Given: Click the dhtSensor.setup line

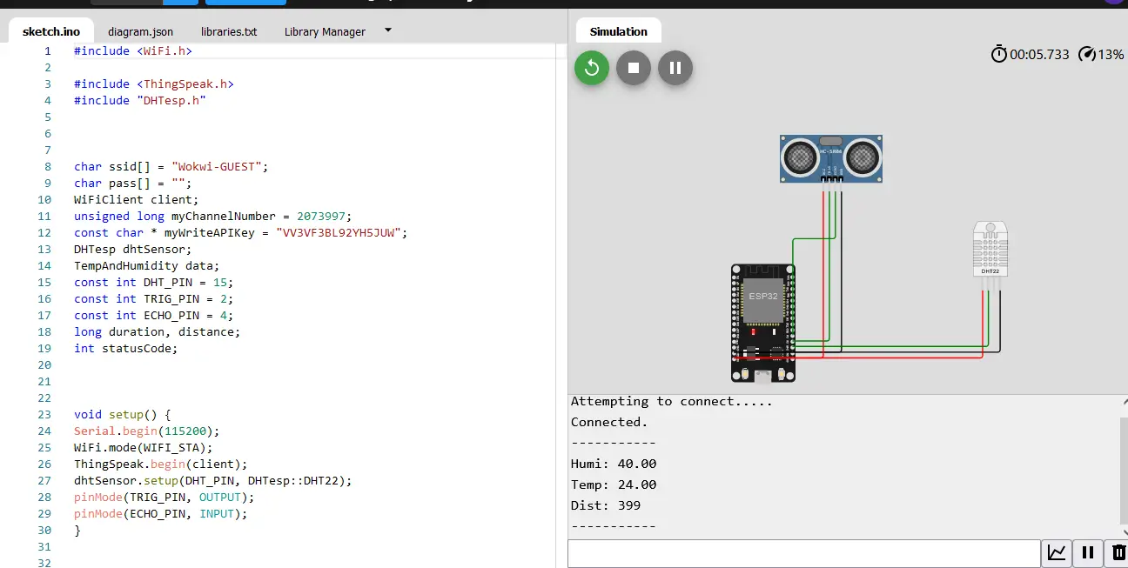Looking at the screenshot, I should [x=213, y=481].
